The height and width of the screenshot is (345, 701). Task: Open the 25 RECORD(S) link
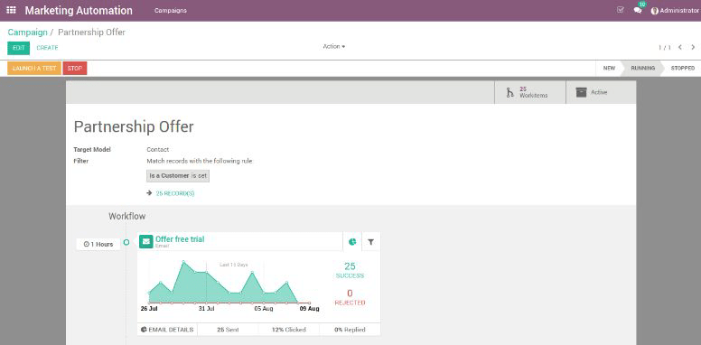pos(175,193)
